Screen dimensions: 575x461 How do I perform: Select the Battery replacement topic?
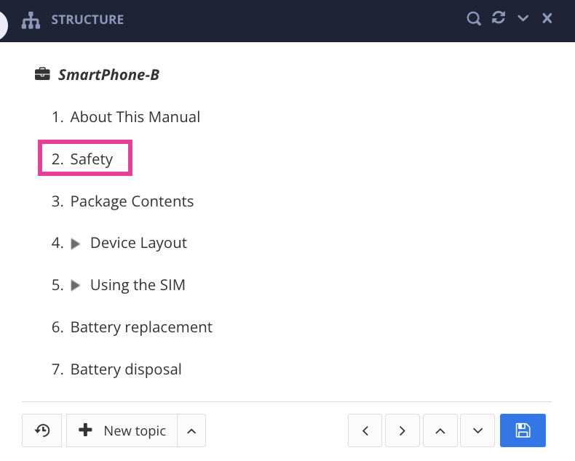141,327
